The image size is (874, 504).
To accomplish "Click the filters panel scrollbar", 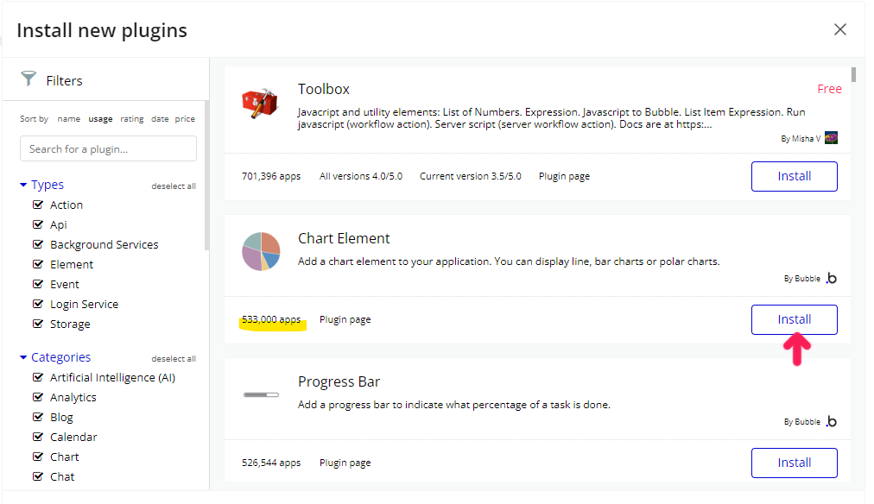I will 206,175.
